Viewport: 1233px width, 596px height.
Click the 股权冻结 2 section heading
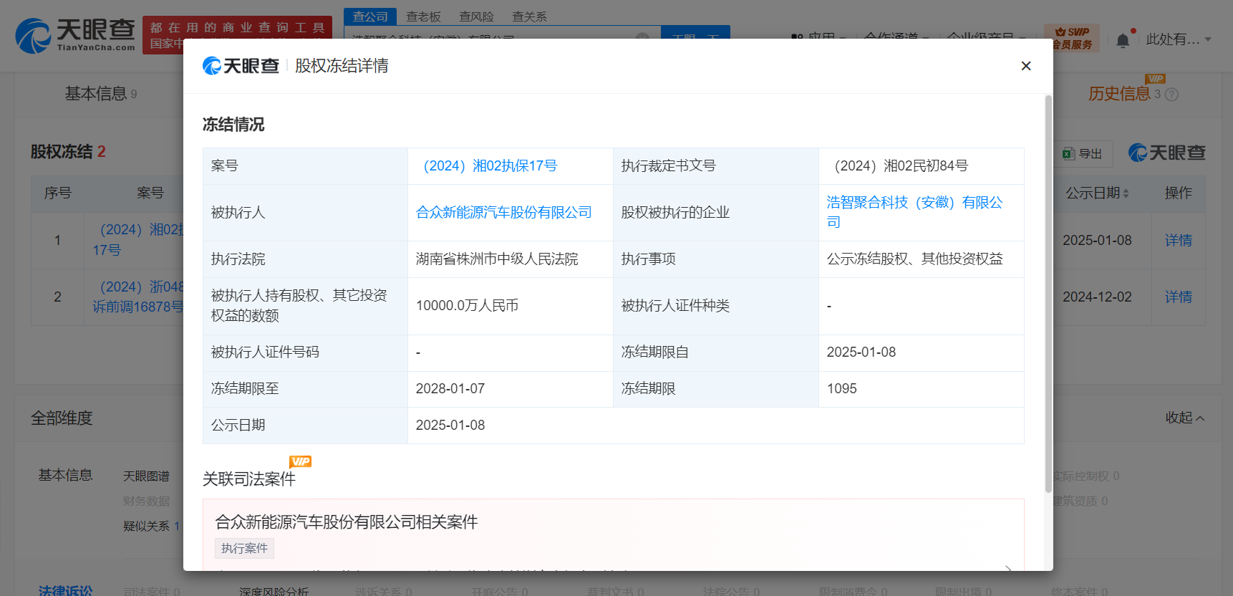pos(68,152)
